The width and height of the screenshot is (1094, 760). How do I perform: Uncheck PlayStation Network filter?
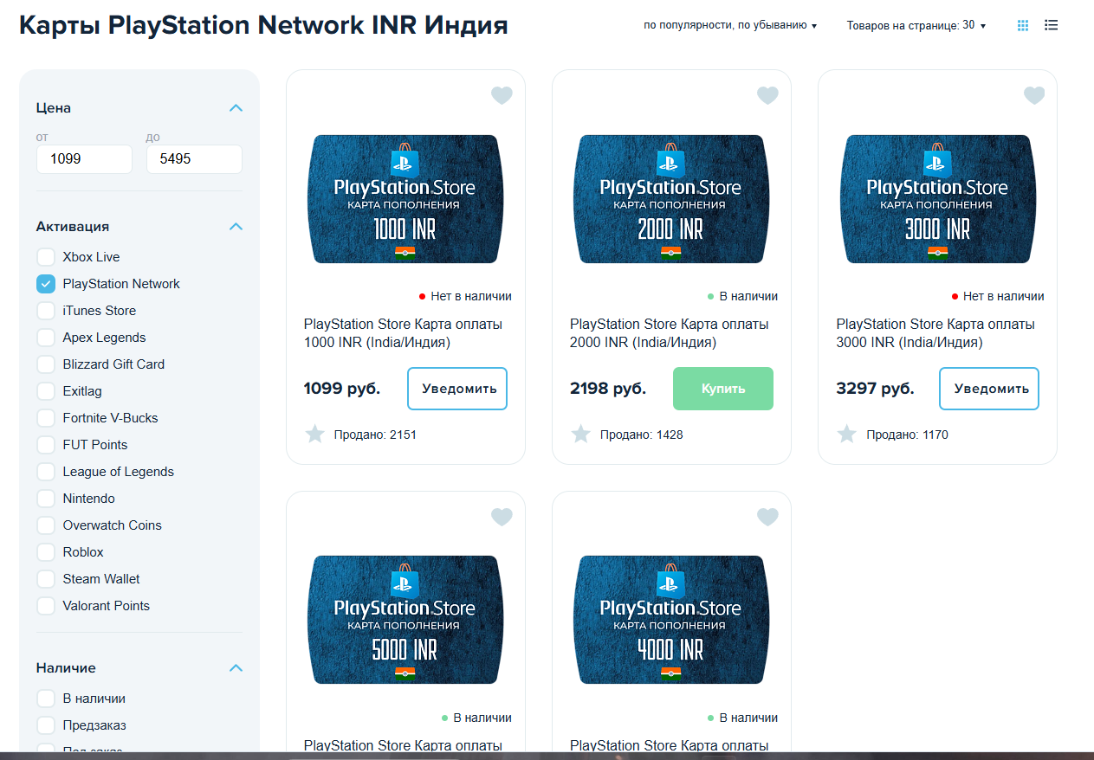(46, 284)
